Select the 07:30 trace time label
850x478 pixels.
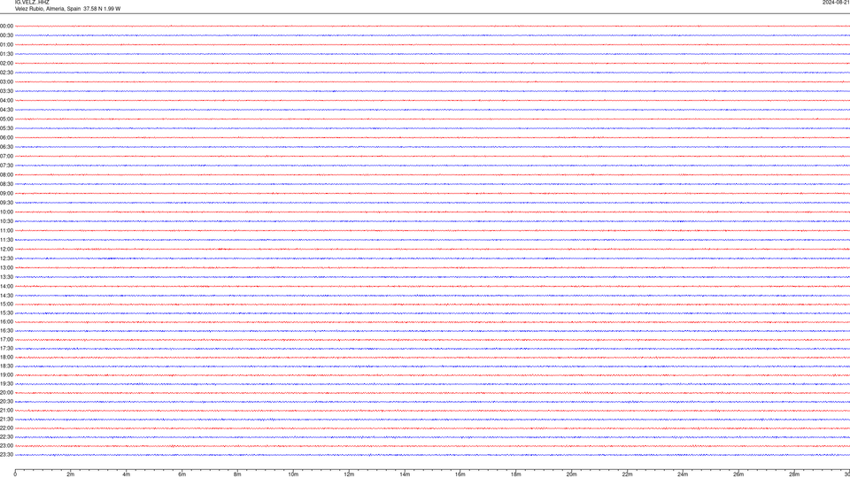[x=6, y=166]
